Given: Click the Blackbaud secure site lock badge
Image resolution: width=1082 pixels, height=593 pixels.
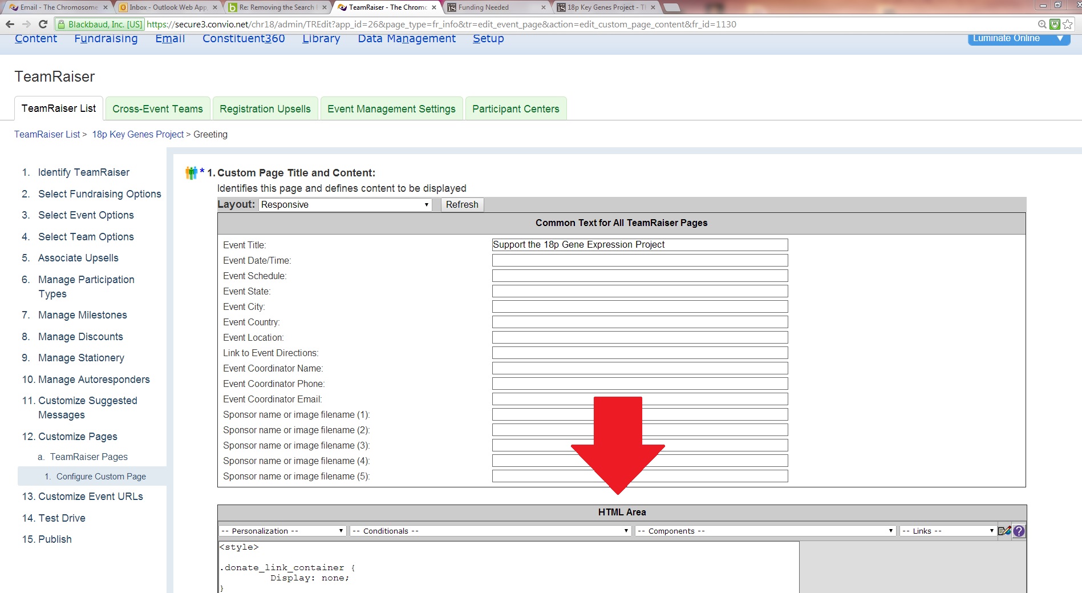Looking at the screenshot, I should click(100, 24).
